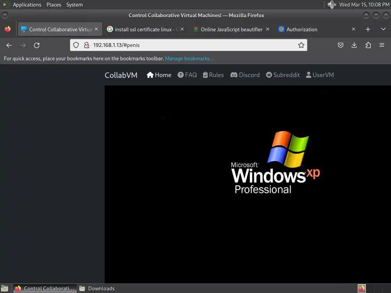Image resolution: width=391 pixels, height=293 pixels.
Task: Open the System menu
Action: coord(74,5)
